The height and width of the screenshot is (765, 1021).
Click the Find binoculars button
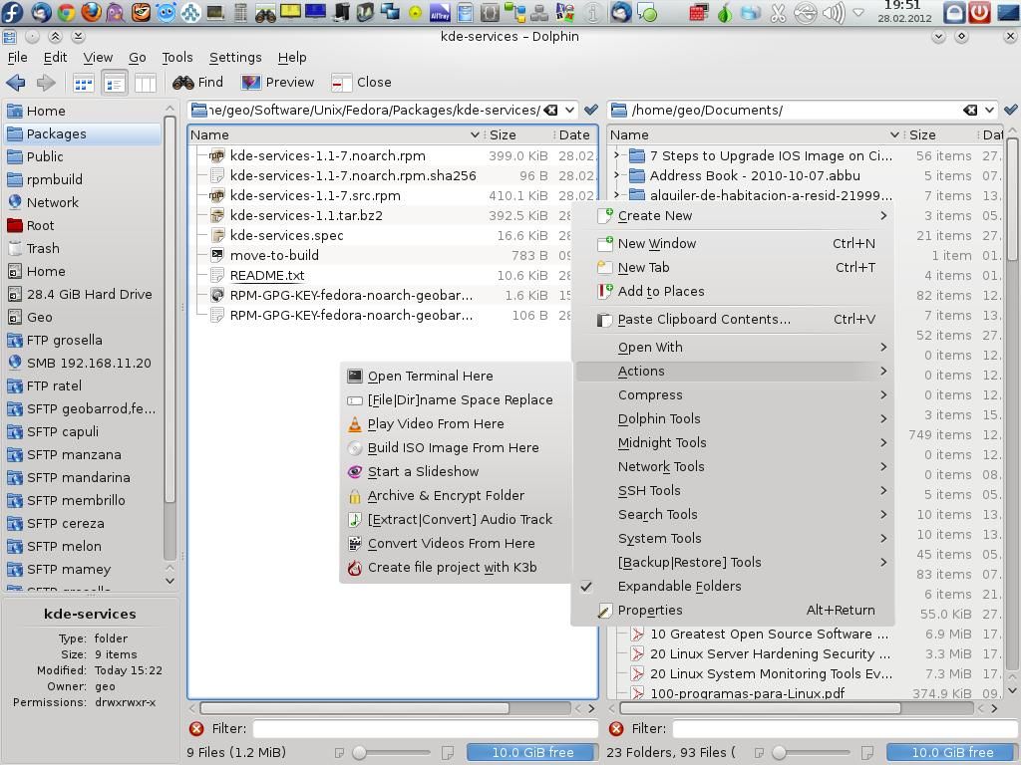click(197, 83)
